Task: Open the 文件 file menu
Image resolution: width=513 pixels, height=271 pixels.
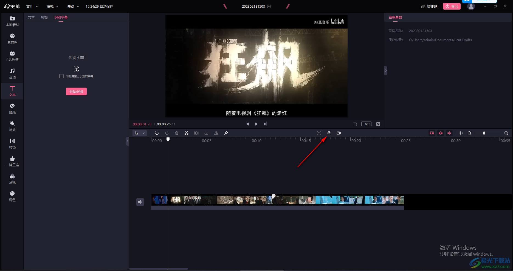Action: (32, 6)
